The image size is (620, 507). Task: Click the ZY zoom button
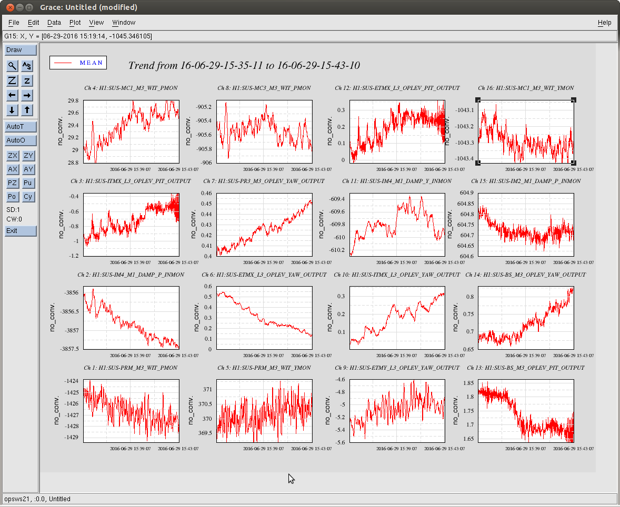(x=28, y=155)
